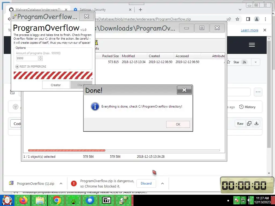Sort by Created column header
275x206 pixels.
point(160,56)
